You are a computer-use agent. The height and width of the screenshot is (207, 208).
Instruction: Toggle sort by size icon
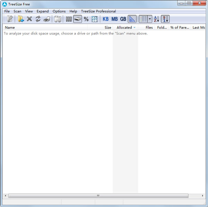point(165,19)
